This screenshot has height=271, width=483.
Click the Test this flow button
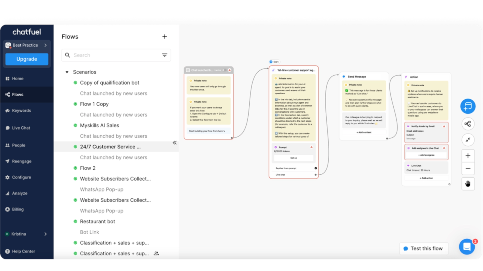[424, 248]
